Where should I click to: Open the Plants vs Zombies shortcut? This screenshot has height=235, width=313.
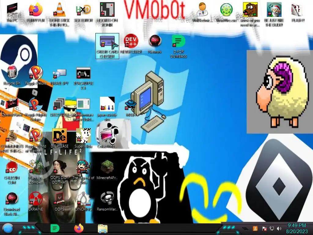(36, 172)
